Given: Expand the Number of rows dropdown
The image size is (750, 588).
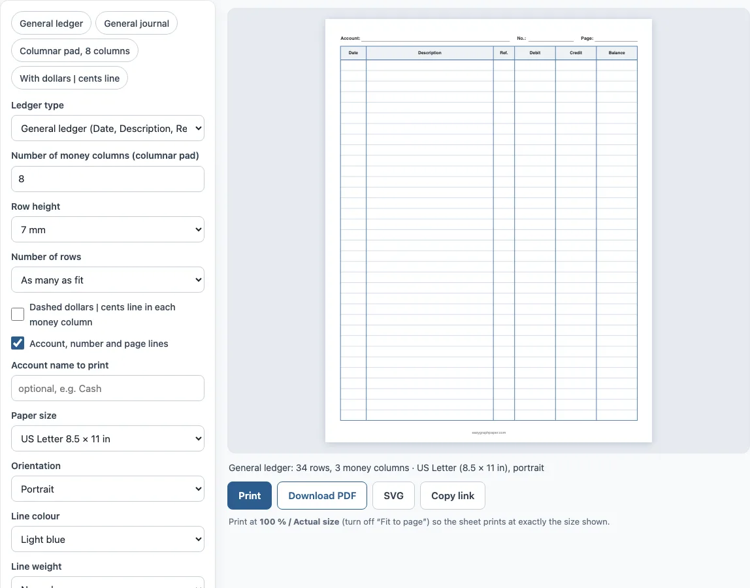Looking at the screenshot, I should tap(108, 280).
